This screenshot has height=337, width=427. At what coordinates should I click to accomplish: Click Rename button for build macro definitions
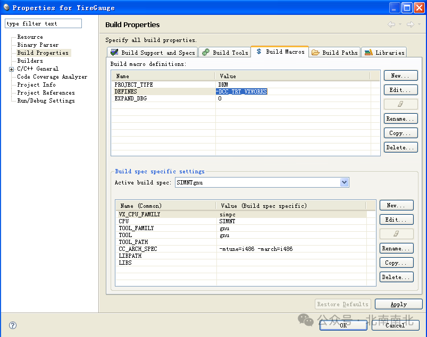click(400, 119)
